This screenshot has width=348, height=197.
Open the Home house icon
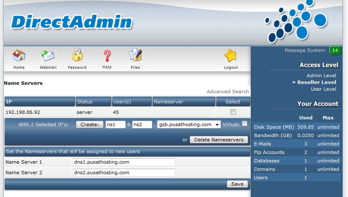[x=19, y=56]
